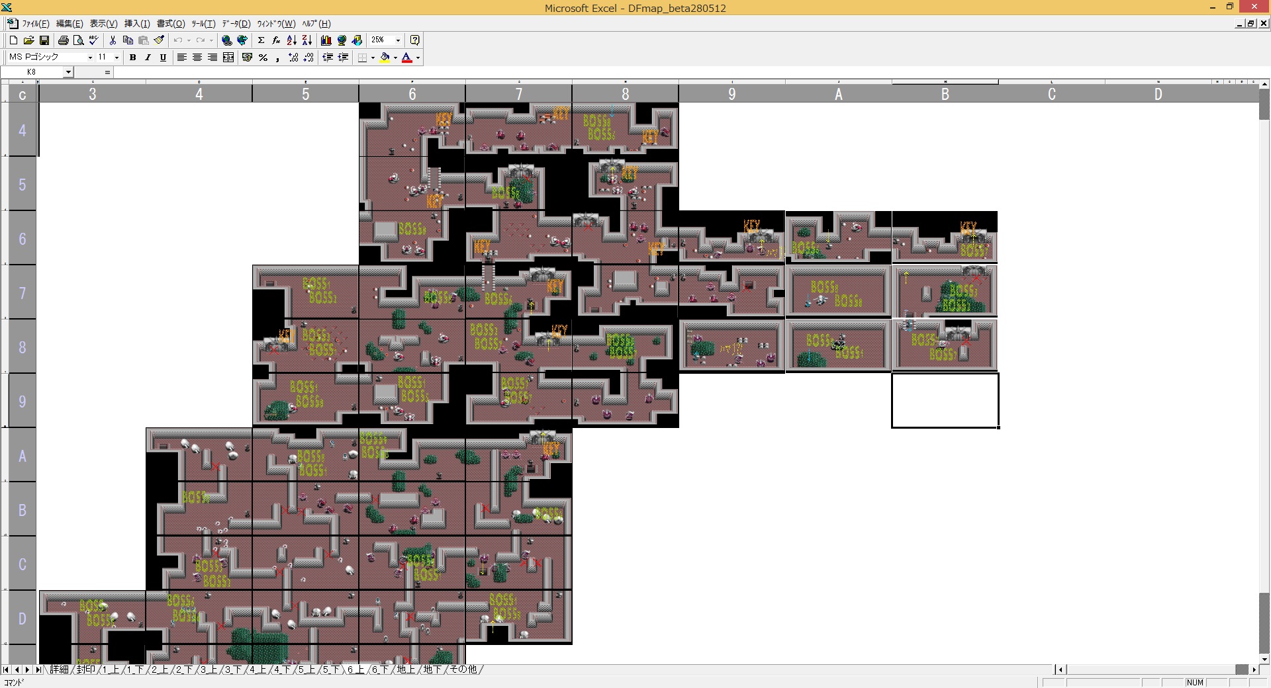Open the 25% zoom dropdown
Viewport: 1271px width, 688px height.
(398, 40)
